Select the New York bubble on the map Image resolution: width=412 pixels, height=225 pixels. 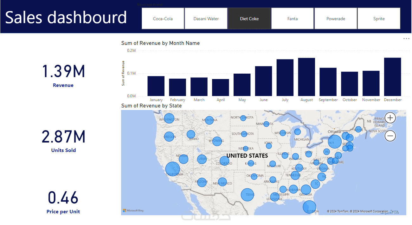click(335, 142)
